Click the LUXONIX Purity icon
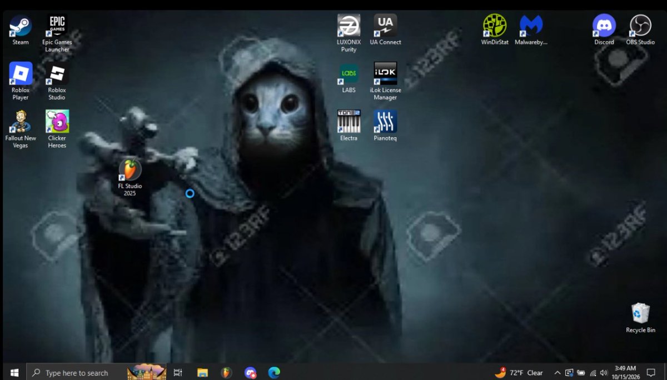 click(x=349, y=33)
